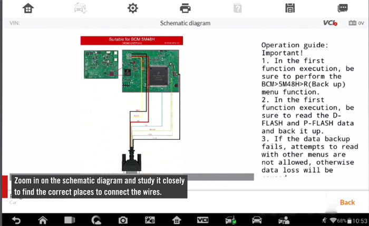Open the image gallery icon in navigation bar
Screen dimensions: 369x226
(x=150, y=220)
